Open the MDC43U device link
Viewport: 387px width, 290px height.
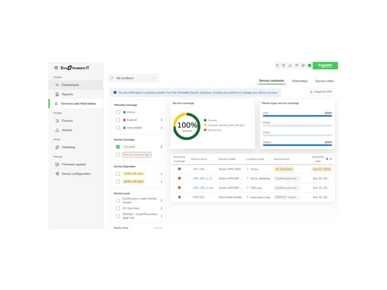[198, 197]
